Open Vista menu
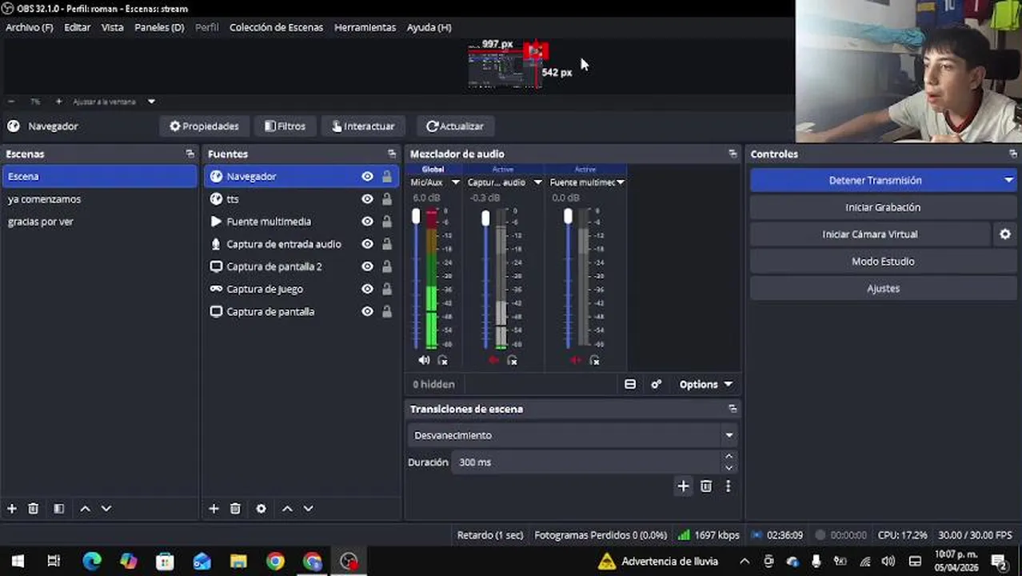This screenshot has width=1022, height=576. click(112, 27)
